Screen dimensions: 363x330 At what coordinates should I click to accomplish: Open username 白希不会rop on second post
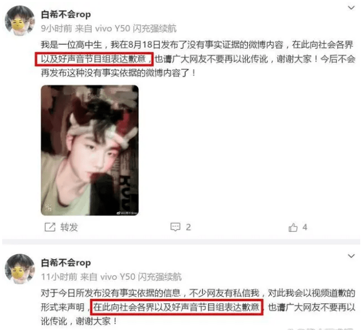(x=66, y=263)
